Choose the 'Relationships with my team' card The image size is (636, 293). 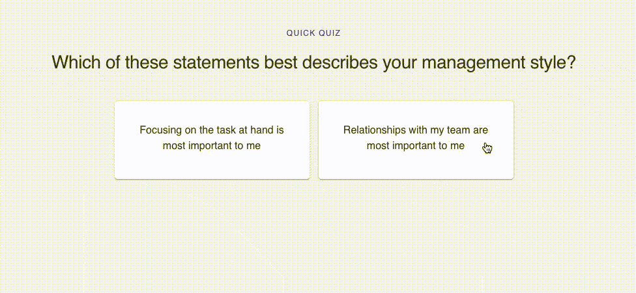coord(416,140)
